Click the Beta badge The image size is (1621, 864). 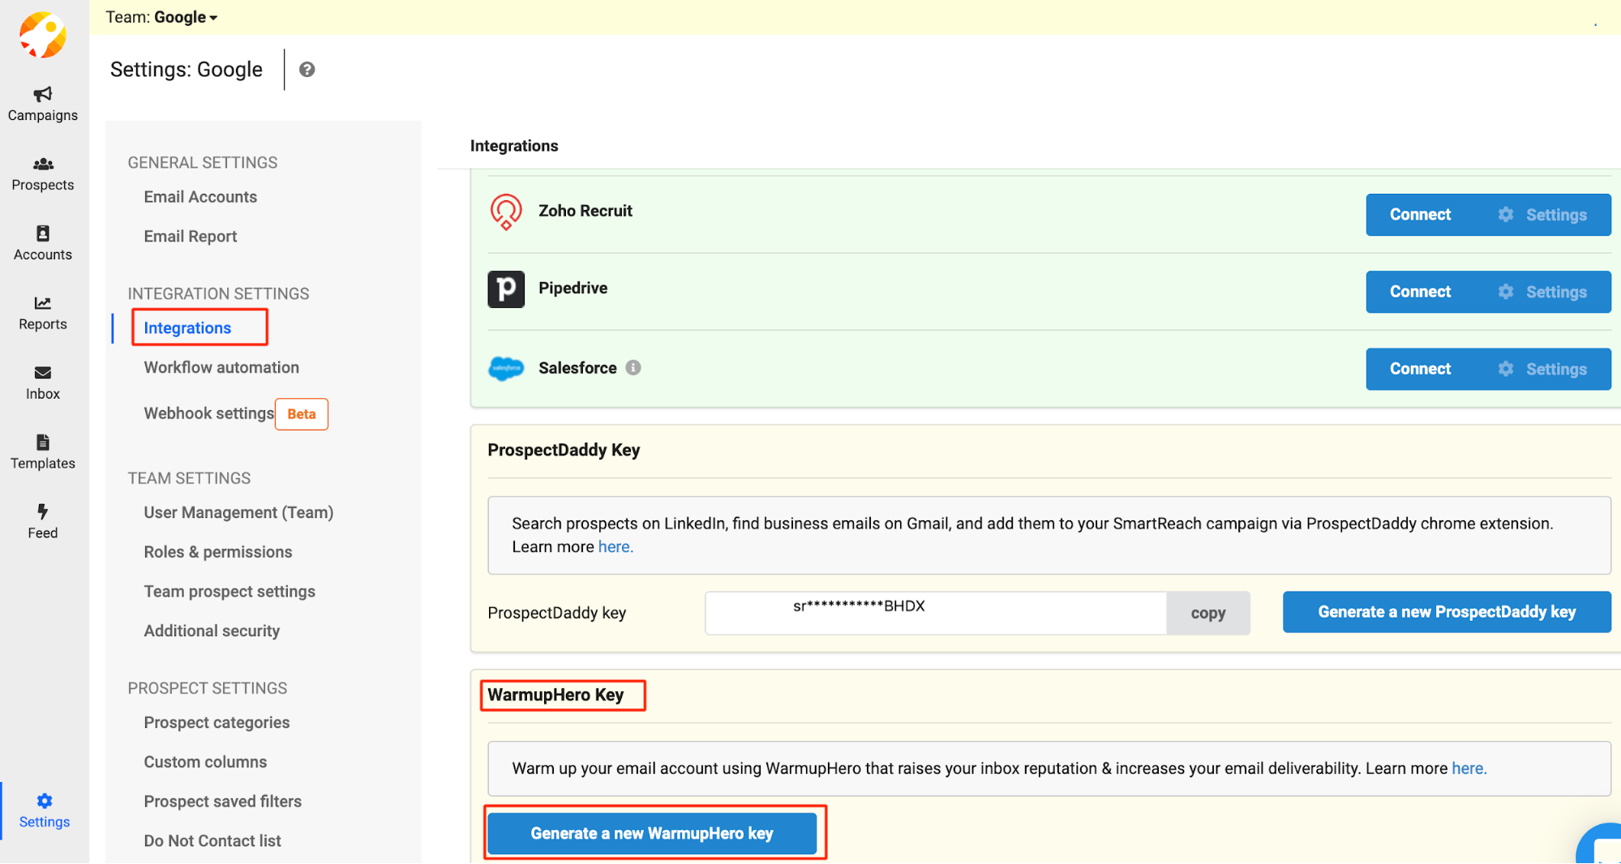[x=302, y=414]
